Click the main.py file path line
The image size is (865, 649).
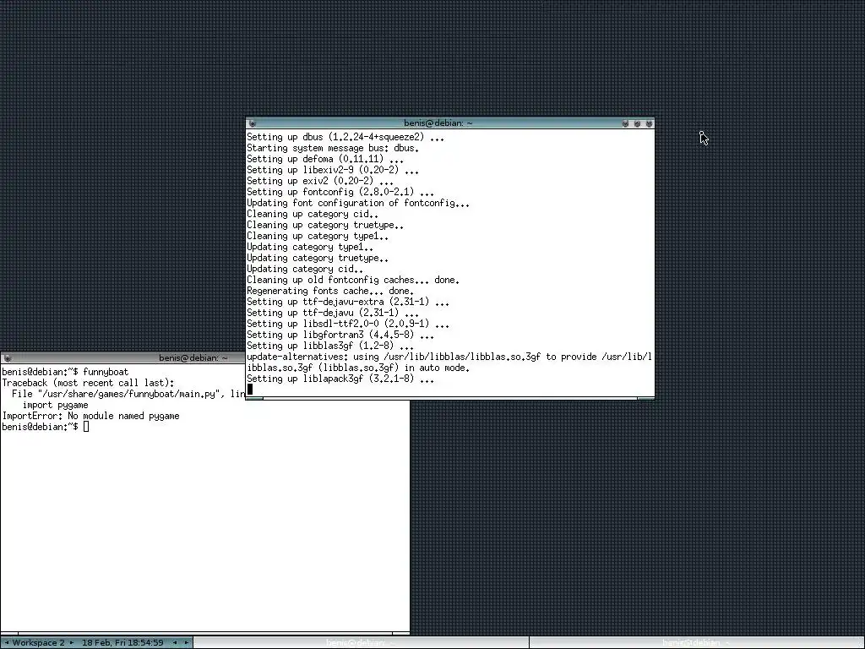(128, 394)
